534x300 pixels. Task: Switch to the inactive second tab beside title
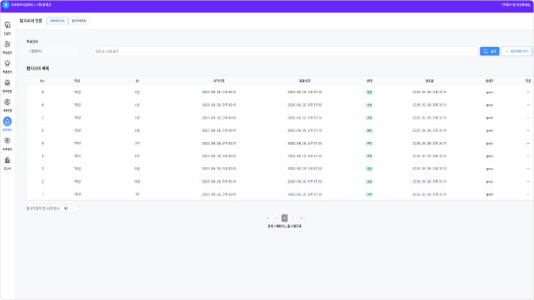[x=79, y=21]
